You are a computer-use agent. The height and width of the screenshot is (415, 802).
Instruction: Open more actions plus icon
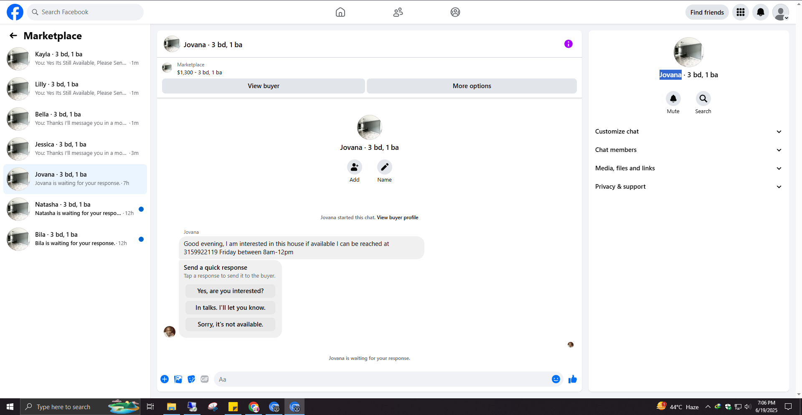click(165, 379)
